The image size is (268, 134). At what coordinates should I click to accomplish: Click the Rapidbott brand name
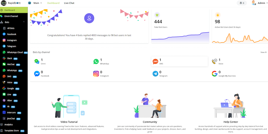point(14,3)
